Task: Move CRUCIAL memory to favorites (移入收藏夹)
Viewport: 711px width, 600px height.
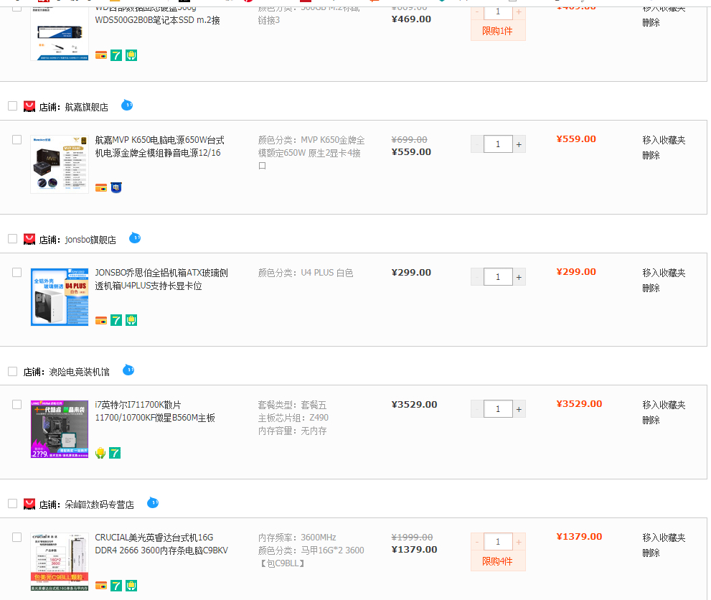Action: coord(664,538)
